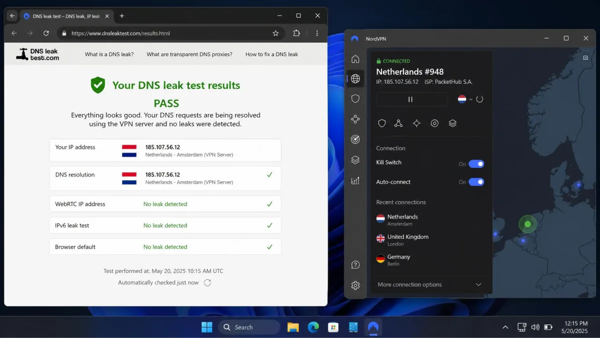Image resolution: width=600 pixels, height=338 pixels.
Task: Open the new browser tab plus button
Action: [121, 16]
